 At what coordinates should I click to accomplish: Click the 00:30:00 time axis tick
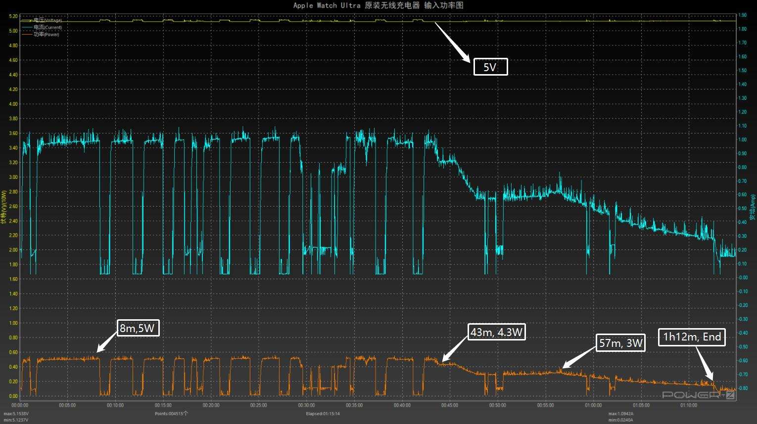(x=306, y=405)
